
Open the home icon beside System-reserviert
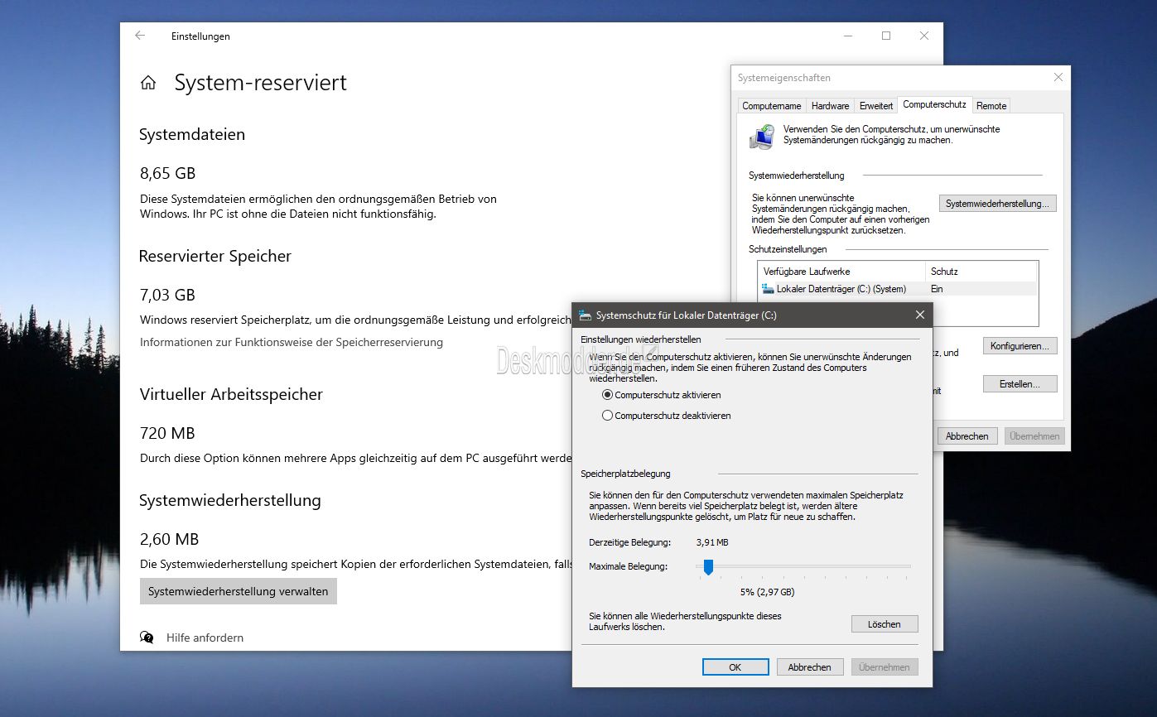pos(148,83)
